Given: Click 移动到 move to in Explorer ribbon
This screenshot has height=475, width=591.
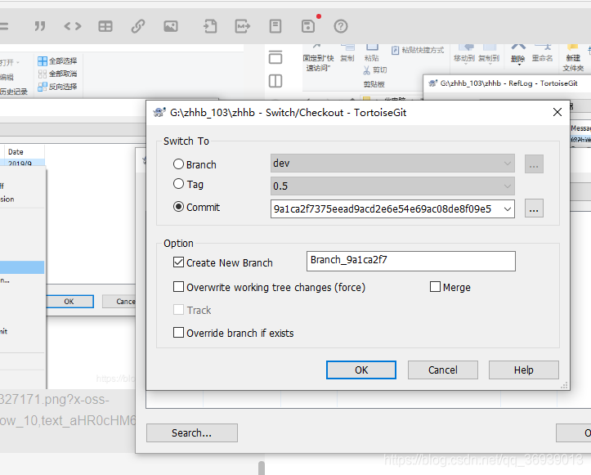Looking at the screenshot, I should tap(464, 54).
